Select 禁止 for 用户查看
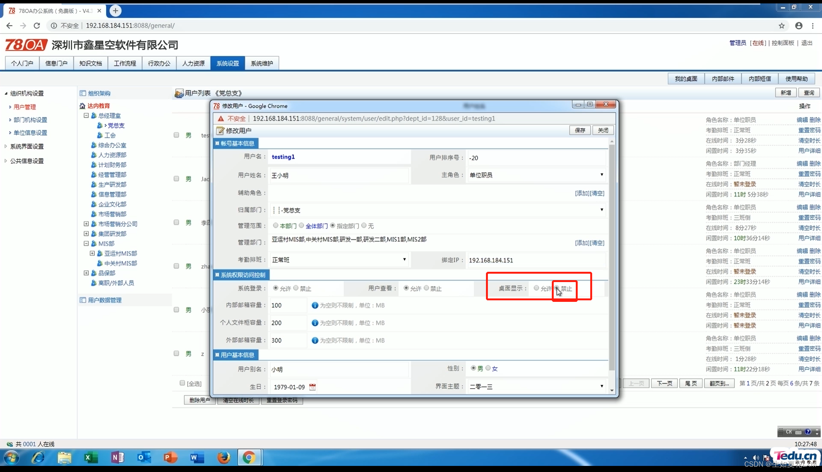Image resolution: width=822 pixels, height=472 pixels. pos(426,288)
